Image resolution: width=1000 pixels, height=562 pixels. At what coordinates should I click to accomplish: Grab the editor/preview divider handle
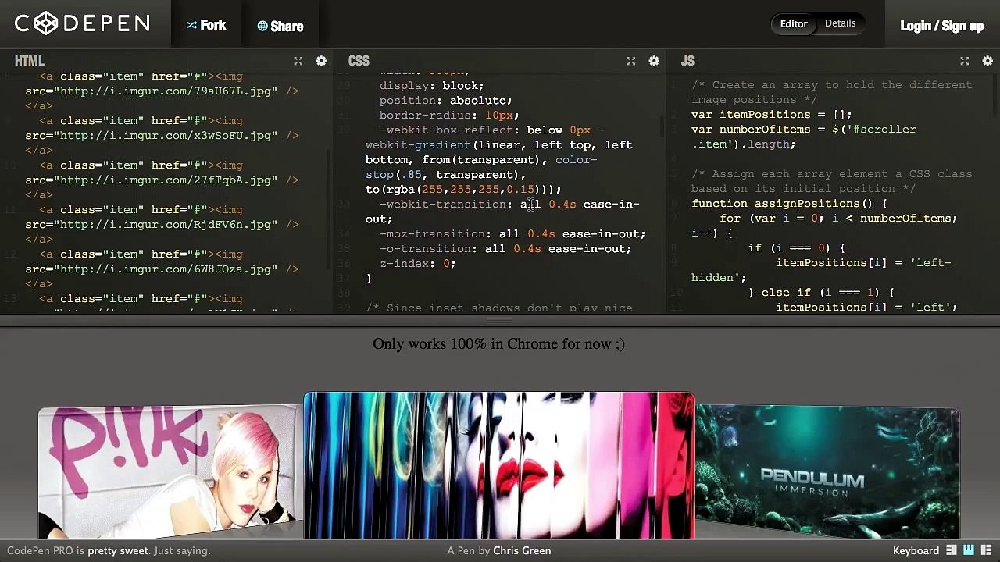pos(500,320)
